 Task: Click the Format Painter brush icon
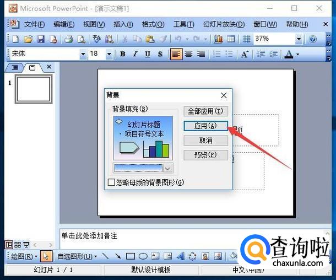(x=163, y=39)
